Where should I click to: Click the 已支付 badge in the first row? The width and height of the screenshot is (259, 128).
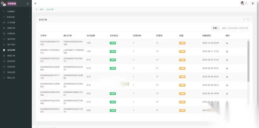[113, 43]
